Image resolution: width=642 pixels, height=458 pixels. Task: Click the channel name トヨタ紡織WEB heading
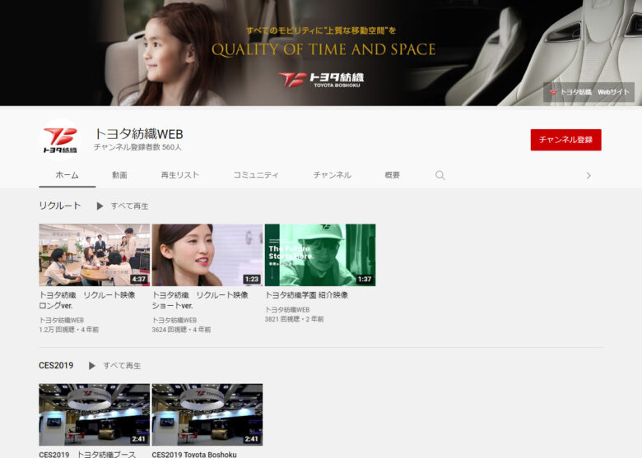click(x=139, y=134)
